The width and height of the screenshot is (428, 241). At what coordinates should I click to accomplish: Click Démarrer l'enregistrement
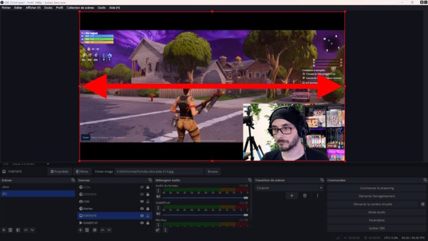click(377, 196)
